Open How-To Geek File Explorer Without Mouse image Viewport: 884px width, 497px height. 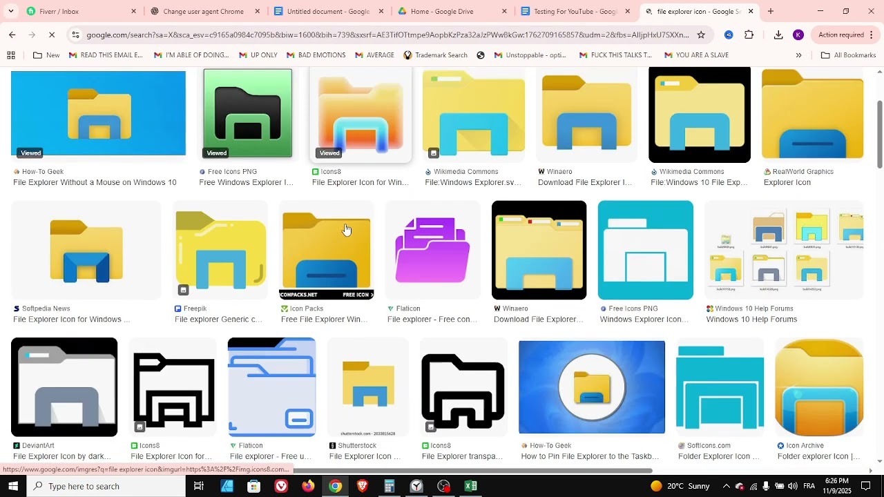(98, 114)
